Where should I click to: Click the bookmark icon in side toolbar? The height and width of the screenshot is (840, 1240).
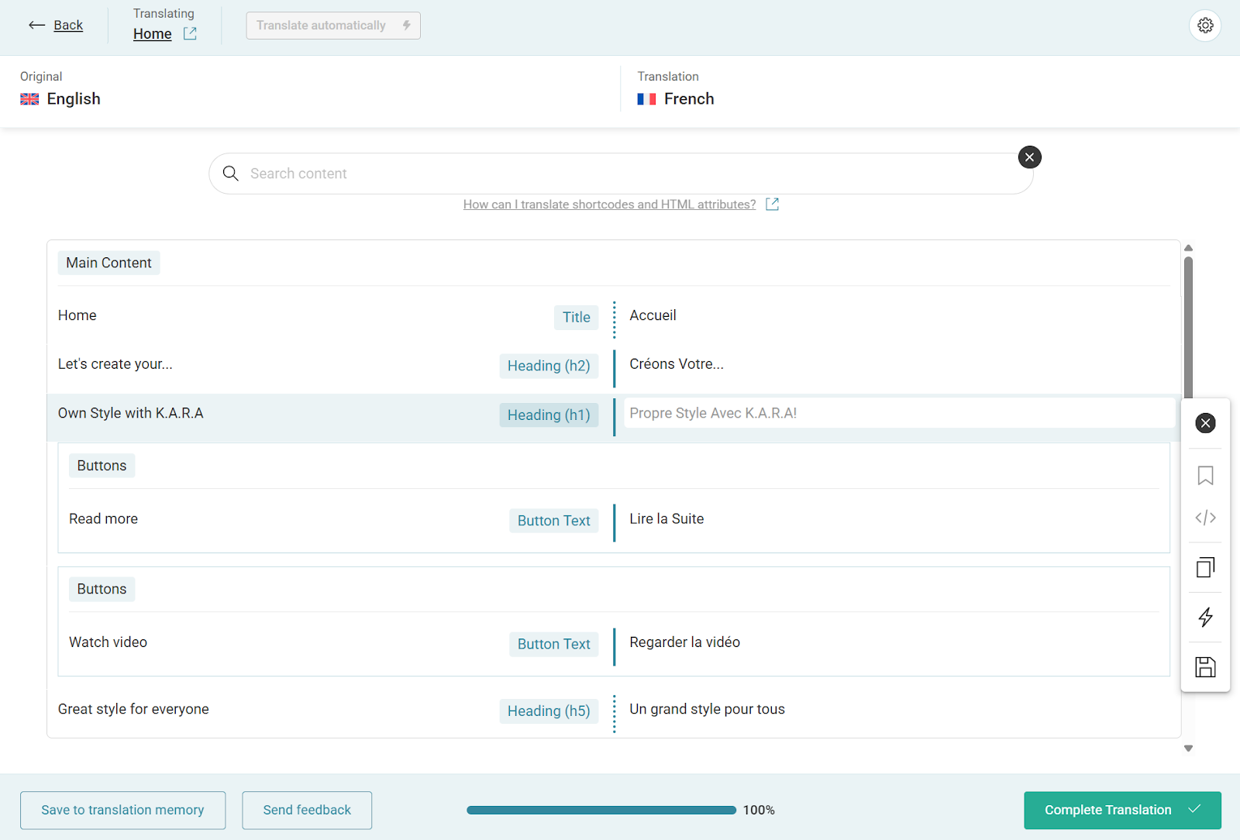pos(1205,475)
